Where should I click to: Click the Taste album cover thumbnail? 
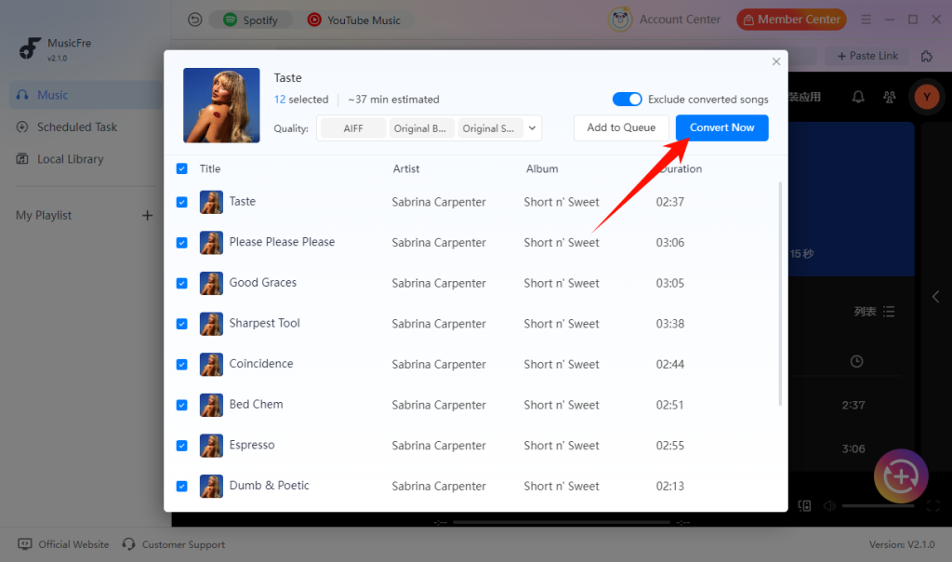click(221, 105)
